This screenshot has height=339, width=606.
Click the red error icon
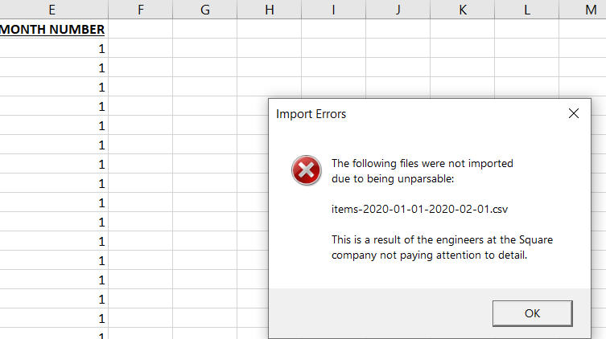[307, 170]
